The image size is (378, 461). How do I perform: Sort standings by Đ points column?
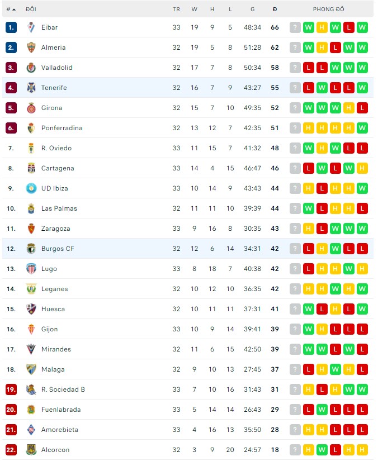point(275,9)
